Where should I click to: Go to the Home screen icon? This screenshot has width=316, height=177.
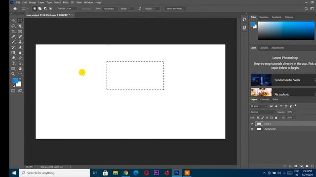point(15,9)
